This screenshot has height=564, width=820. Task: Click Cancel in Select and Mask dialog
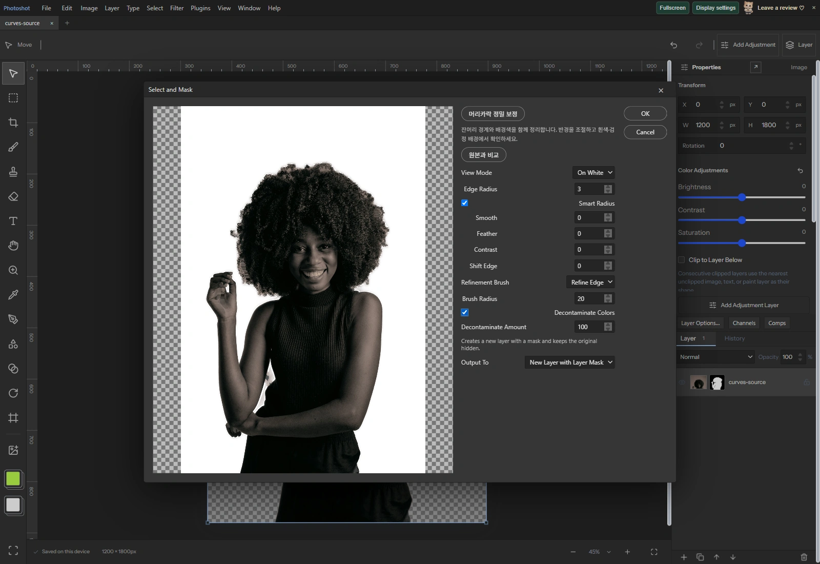pos(645,132)
